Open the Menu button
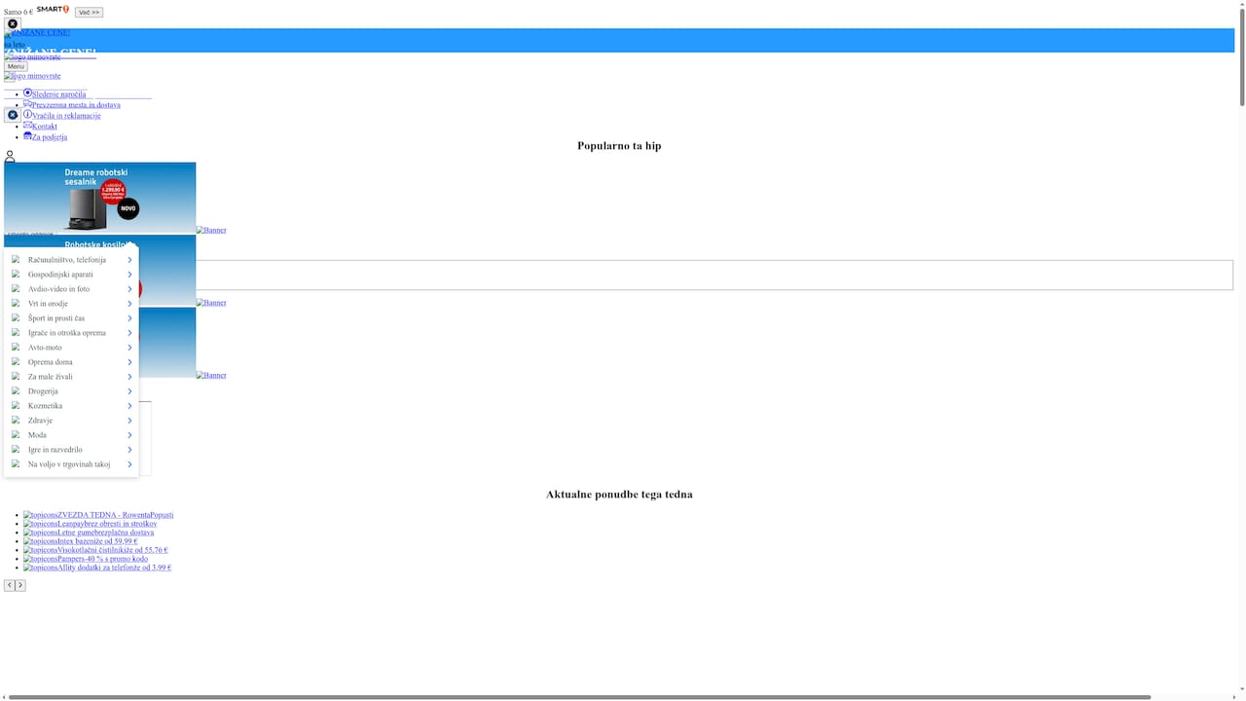The image size is (1246, 701). [x=16, y=66]
